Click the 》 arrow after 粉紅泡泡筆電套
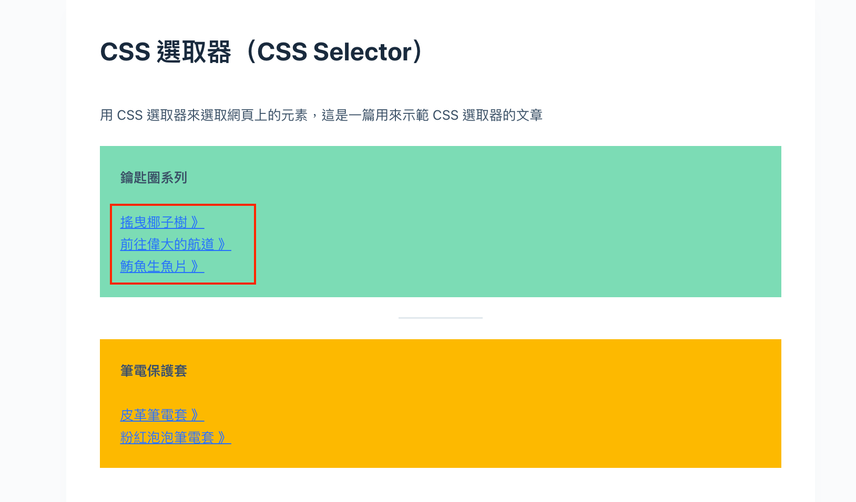The height and width of the screenshot is (502, 856). point(223,437)
